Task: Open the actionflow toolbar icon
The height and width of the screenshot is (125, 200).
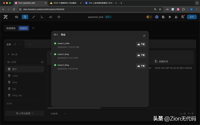Action: 33,17
